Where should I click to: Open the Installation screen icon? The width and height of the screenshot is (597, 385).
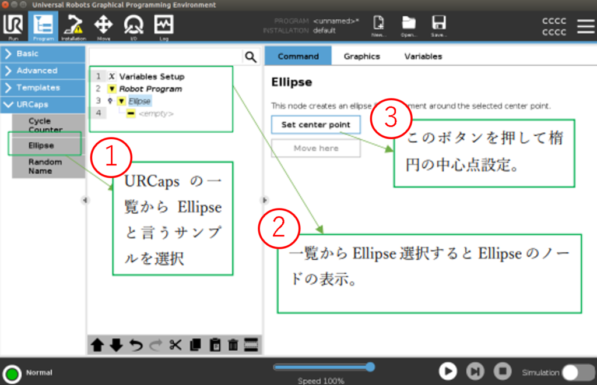pyautogui.click(x=73, y=26)
